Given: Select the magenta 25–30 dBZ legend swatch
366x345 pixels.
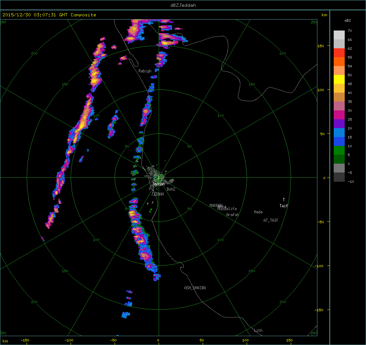Looking at the screenshot, I should pos(339,115).
